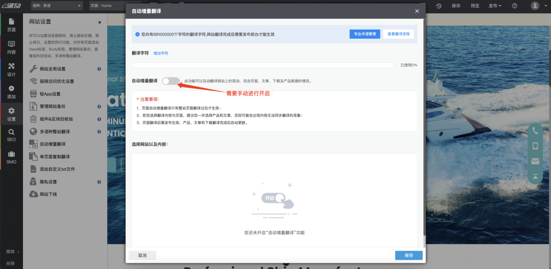The image size is (551, 269).
Task: Click 预览 in the top toolbar
Action: tap(475, 6)
